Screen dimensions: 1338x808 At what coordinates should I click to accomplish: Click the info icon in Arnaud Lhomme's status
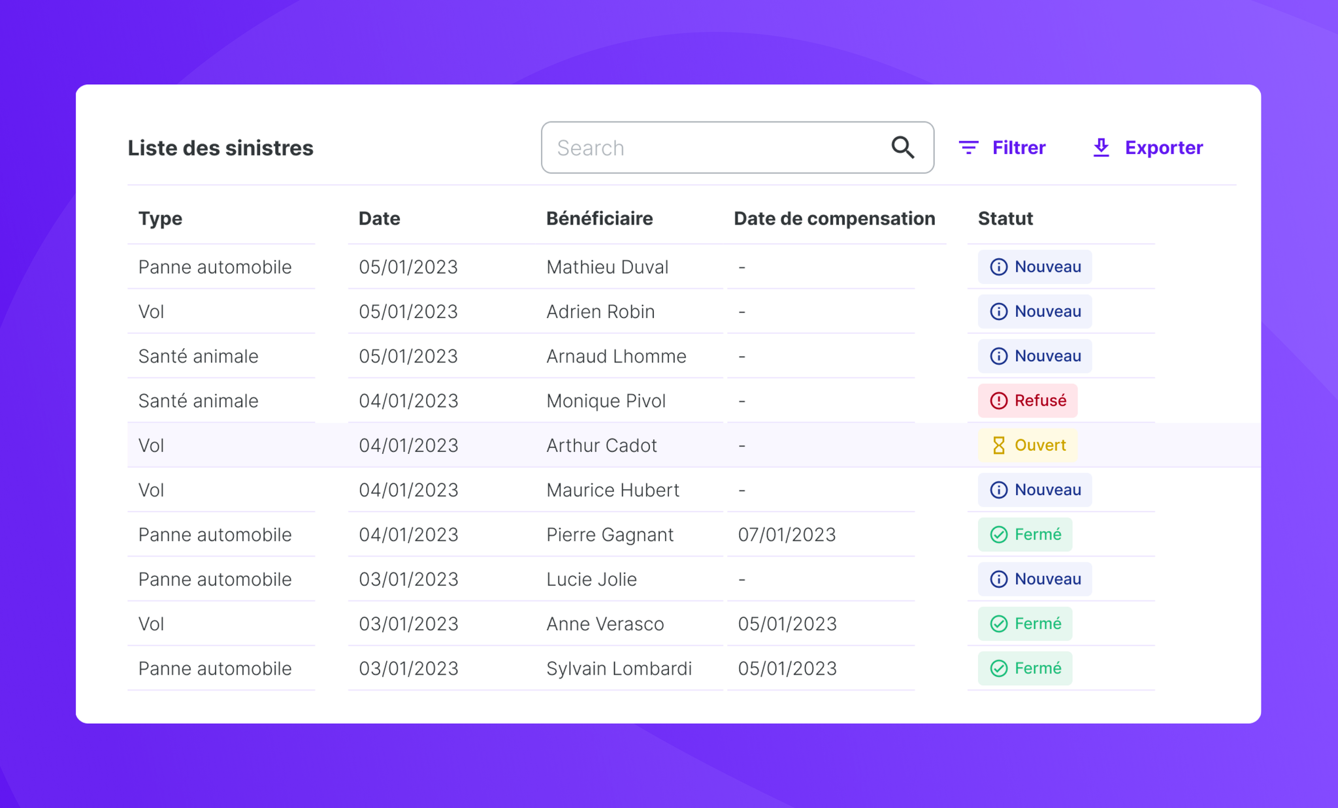998,356
